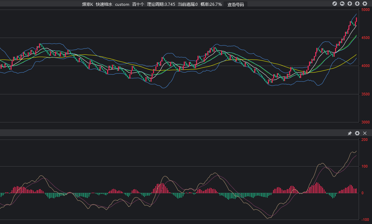Click the 查看号码 button
Image resolution: width=372 pixels, height=224 pixels.
click(235, 4)
